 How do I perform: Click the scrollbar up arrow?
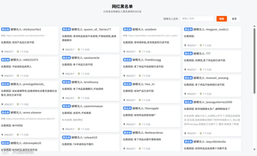click(254, 26)
